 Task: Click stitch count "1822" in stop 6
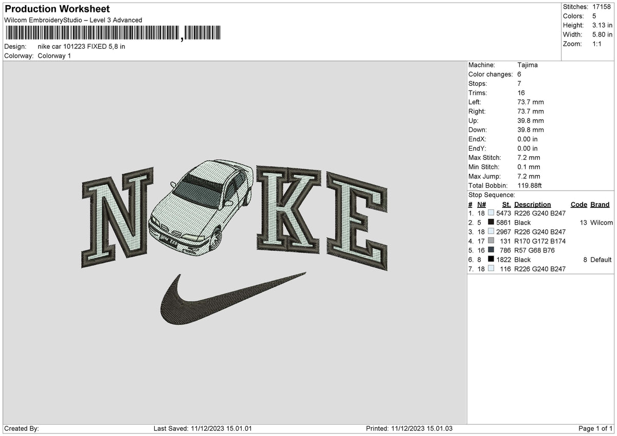(504, 260)
